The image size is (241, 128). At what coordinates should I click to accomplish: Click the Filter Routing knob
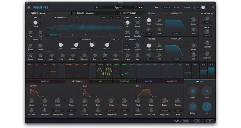pos(207,19)
